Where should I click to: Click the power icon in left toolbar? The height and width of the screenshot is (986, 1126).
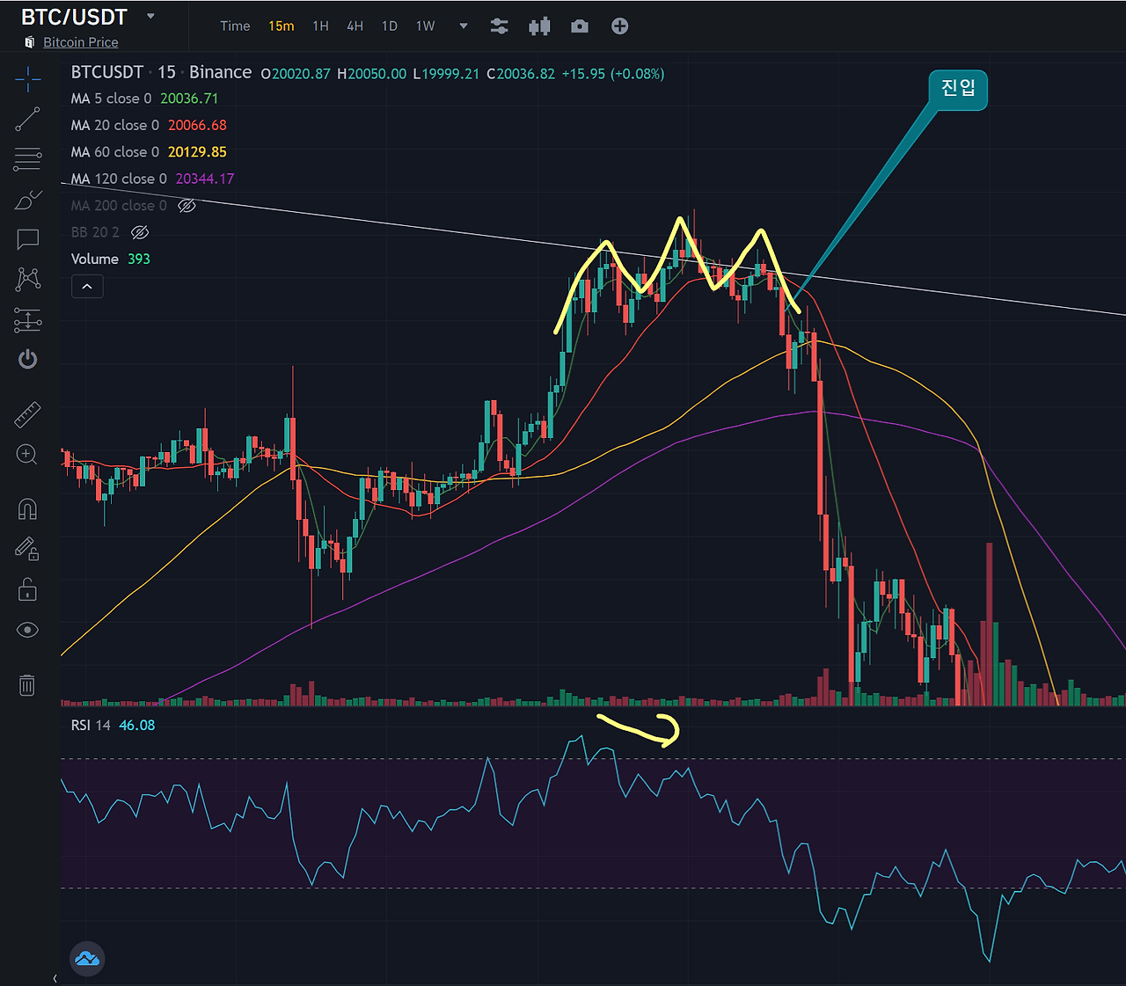pyautogui.click(x=28, y=359)
